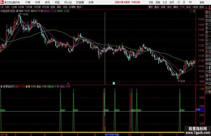Click the MA20: 12.10 value label
211x136 pixels.
pos(50,11)
